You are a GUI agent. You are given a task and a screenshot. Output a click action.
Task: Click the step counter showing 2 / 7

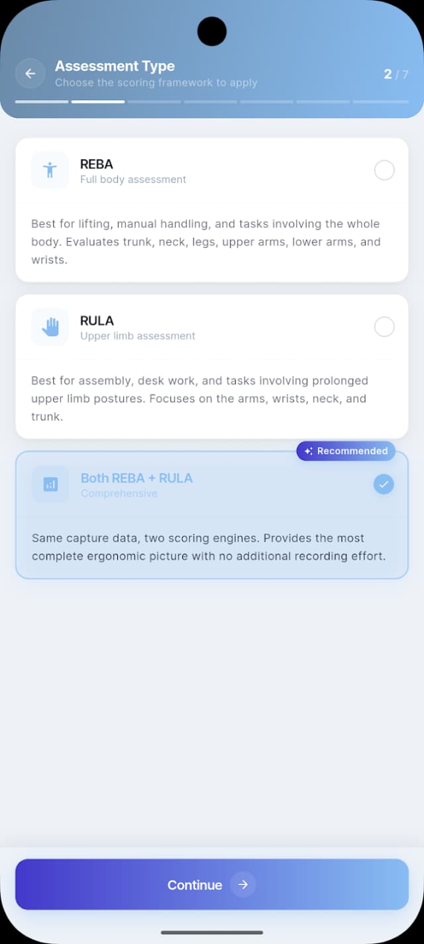coord(396,74)
